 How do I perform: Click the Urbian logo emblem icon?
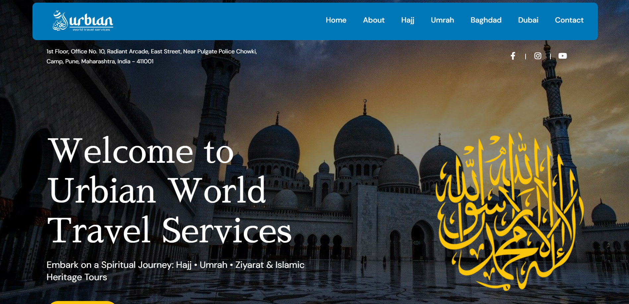pyautogui.click(x=60, y=21)
